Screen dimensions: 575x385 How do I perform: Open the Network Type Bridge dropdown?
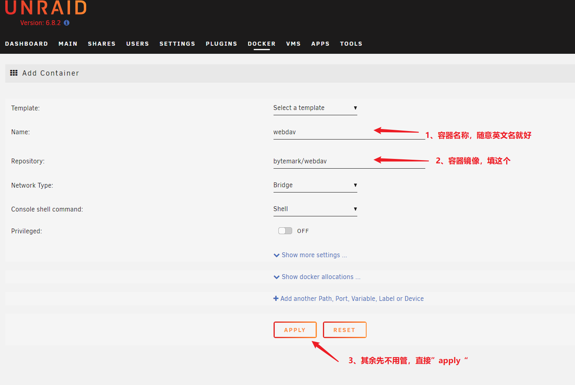click(x=315, y=185)
